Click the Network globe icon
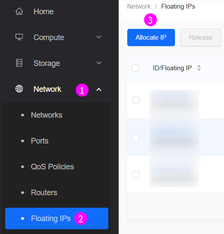The image size is (224, 234). 19,89
